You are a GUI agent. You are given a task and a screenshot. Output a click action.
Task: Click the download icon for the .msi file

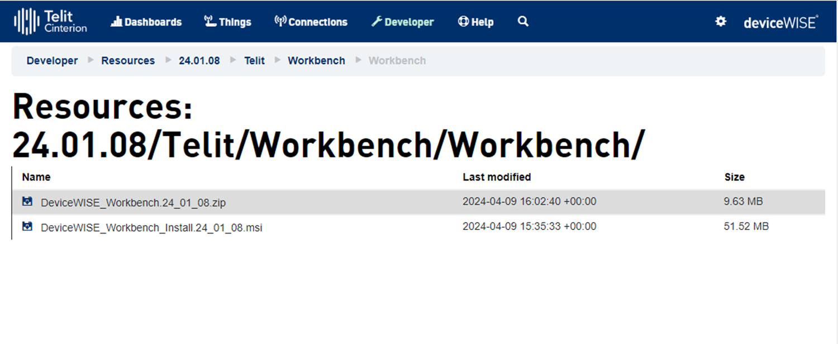coord(27,226)
